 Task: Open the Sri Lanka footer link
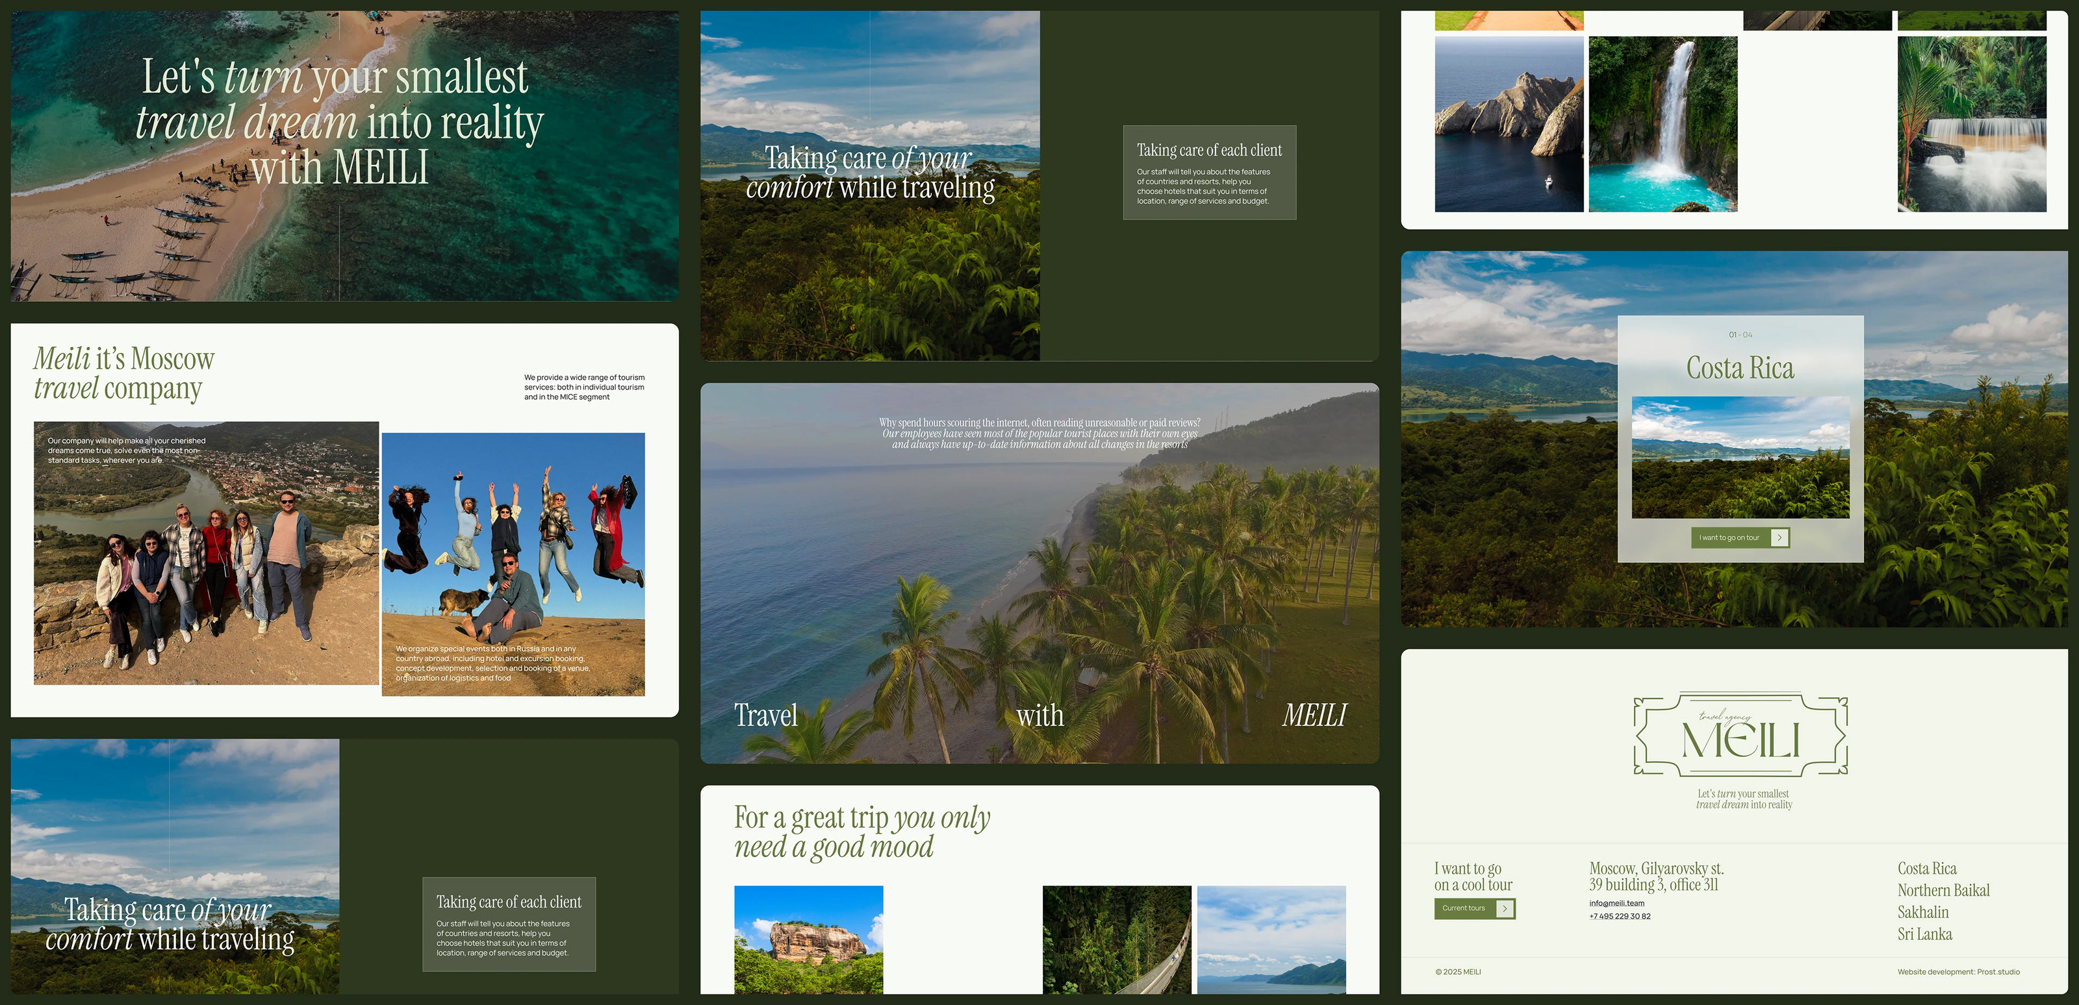(1924, 934)
